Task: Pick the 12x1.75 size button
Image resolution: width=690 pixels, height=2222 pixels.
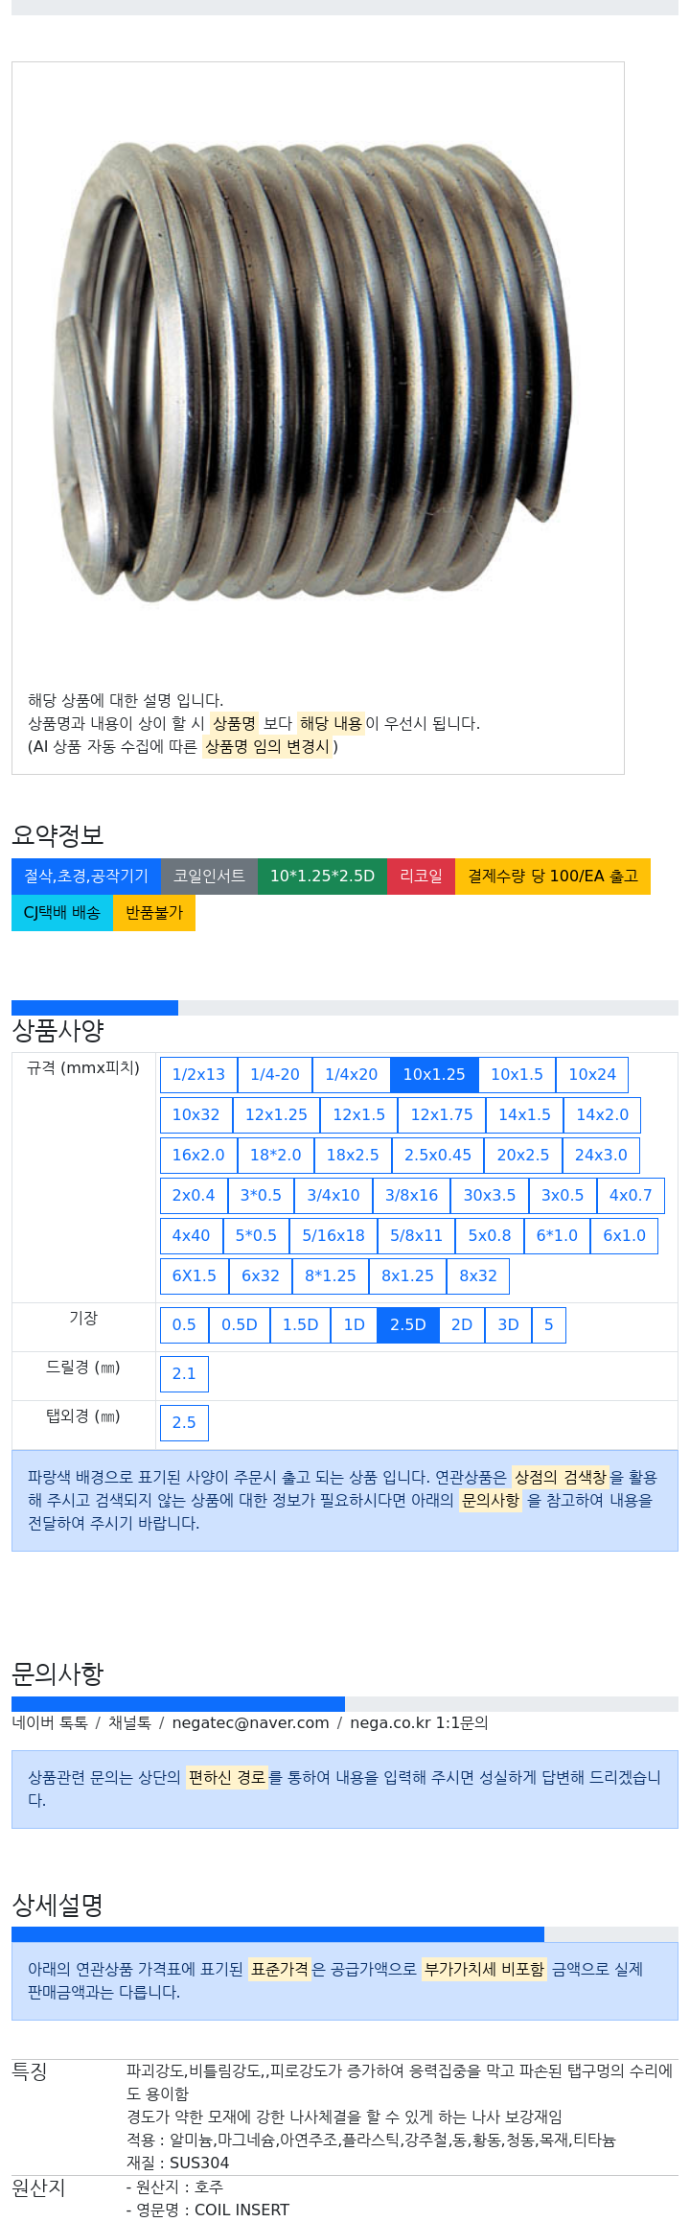Action: click(x=442, y=1114)
